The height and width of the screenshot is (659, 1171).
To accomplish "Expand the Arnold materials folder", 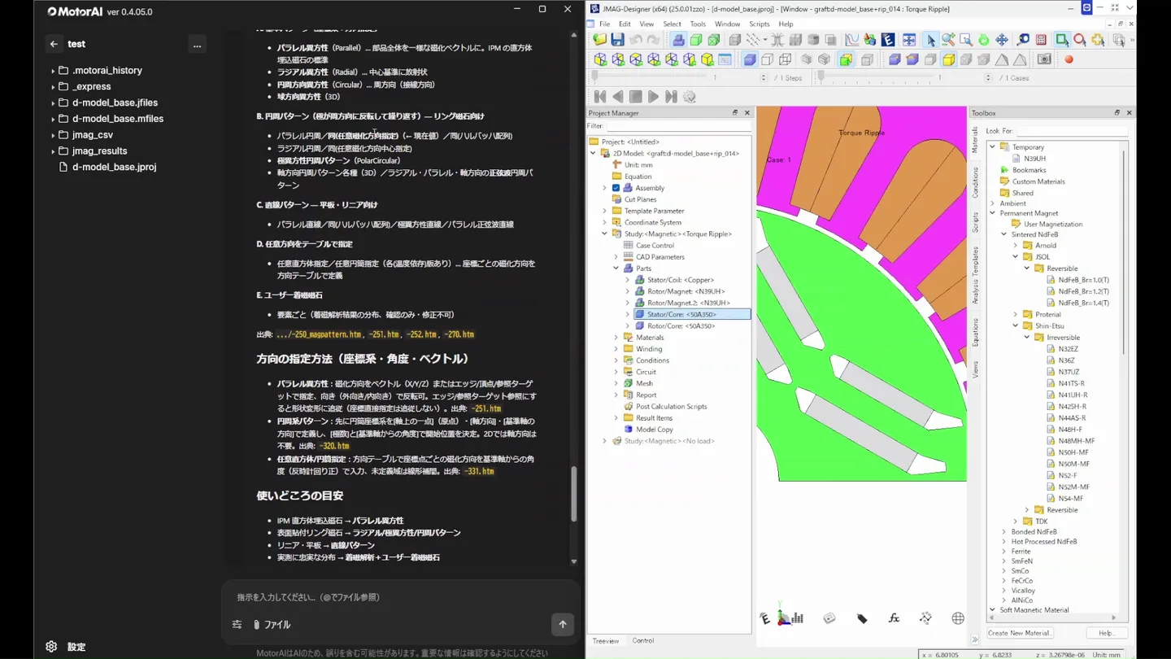I will point(1015,246).
